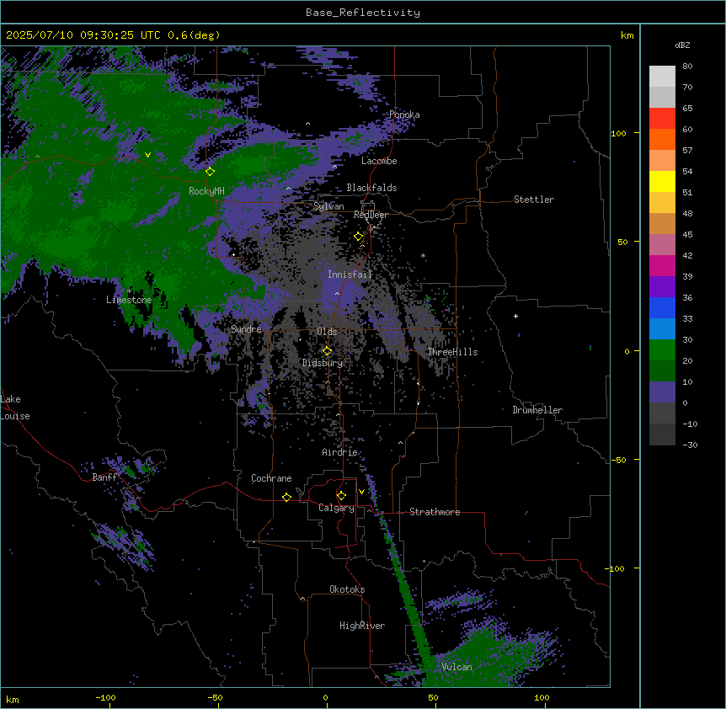Click the Blackfalds city label
Screen dimensions: 726x709
pyautogui.click(x=371, y=188)
